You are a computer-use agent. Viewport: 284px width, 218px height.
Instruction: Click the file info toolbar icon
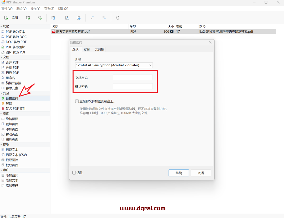pyautogui.click(x=78, y=18)
